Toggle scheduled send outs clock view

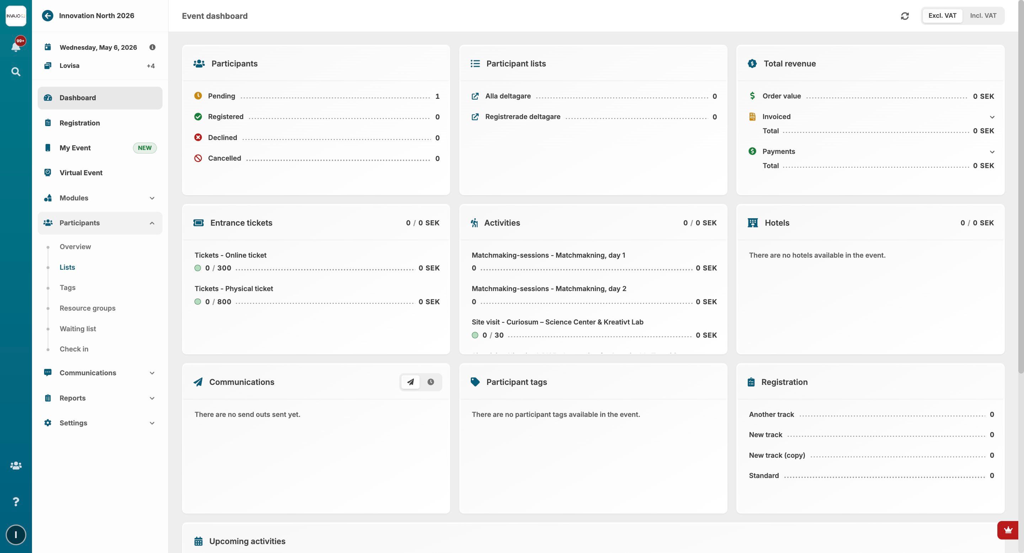pyautogui.click(x=431, y=382)
